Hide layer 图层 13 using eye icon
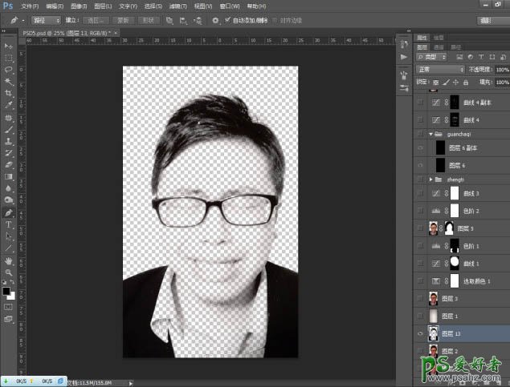 tap(421, 334)
